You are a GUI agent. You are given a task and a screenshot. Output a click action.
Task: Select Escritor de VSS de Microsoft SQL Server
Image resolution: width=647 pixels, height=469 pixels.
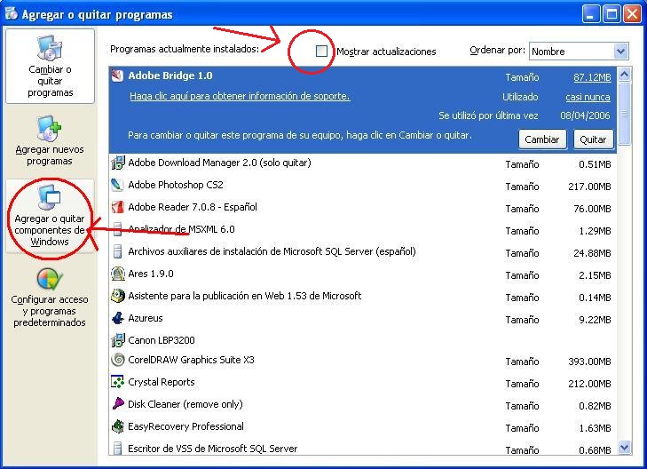click(x=363, y=449)
